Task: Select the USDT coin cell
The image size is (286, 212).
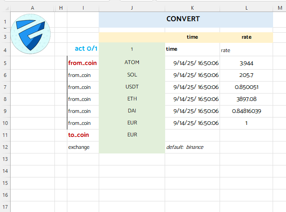Action: (131, 87)
